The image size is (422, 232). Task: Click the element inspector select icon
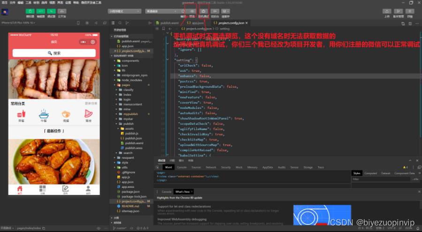[x=158, y=167]
